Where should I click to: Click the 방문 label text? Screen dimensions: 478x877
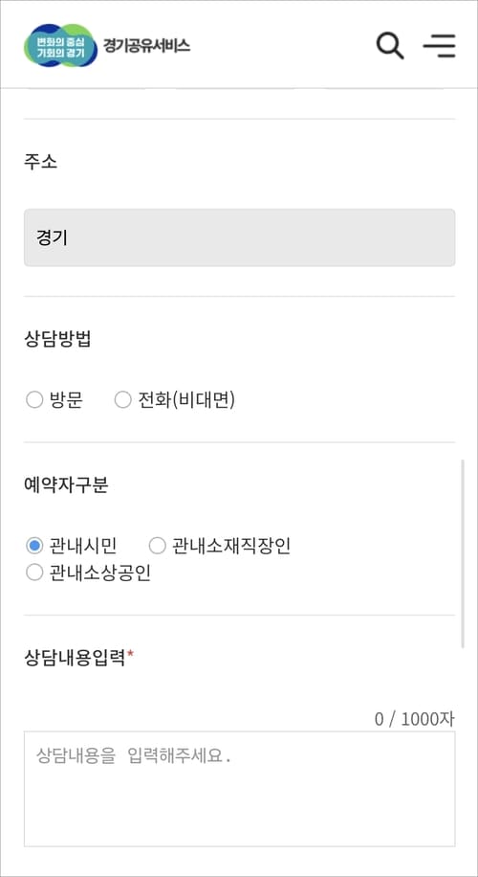click(66, 400)
